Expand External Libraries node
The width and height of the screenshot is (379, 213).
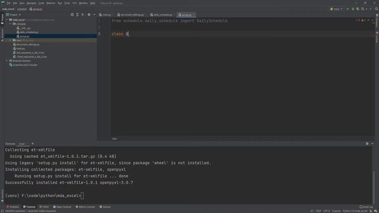[x=7, y=61]
